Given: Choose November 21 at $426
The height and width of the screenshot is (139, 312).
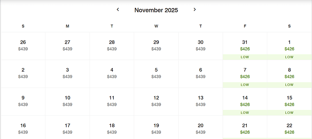Looking at the screenshot, I should tap(245, 127).
